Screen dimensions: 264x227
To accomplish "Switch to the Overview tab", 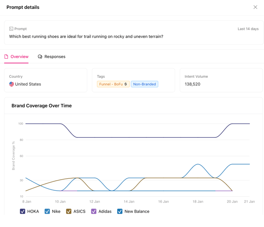I will point(19,57).
